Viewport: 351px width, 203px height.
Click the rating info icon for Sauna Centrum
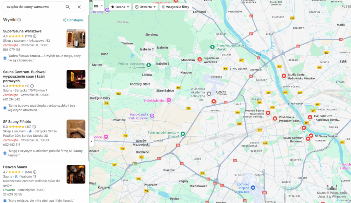click(32, 86)
